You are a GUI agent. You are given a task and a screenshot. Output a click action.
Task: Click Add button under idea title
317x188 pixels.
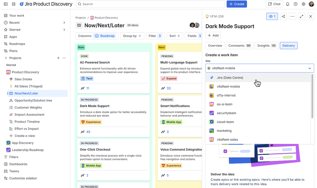(x=213, y=36)
